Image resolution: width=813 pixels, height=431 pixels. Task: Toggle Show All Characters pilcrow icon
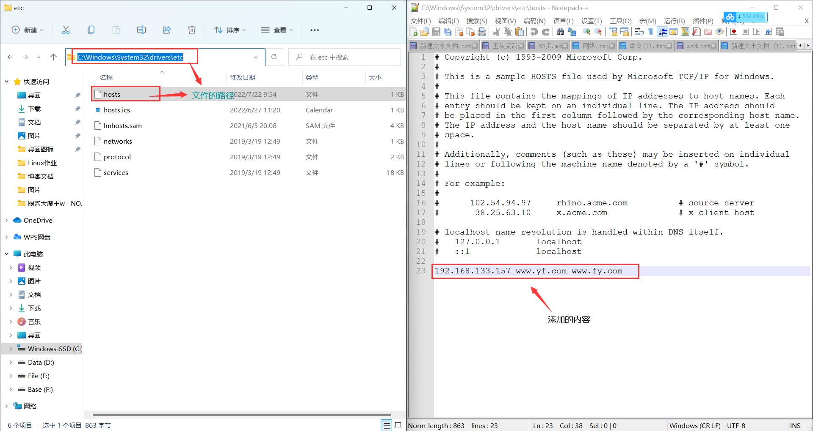point(651,32)
